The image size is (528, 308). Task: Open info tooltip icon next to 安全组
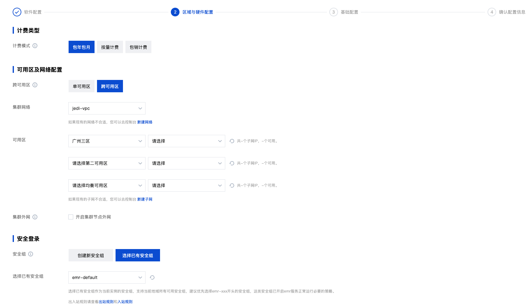click(x=31, y=254)
